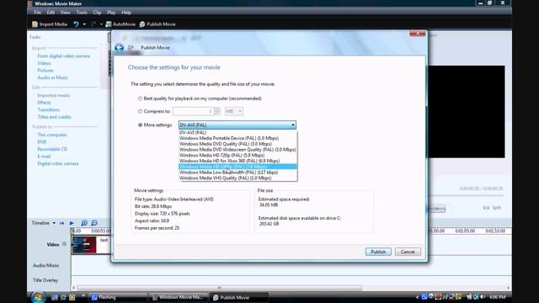Click the Audio or Music import link
The image size is (539, 303).
(52, 77)
